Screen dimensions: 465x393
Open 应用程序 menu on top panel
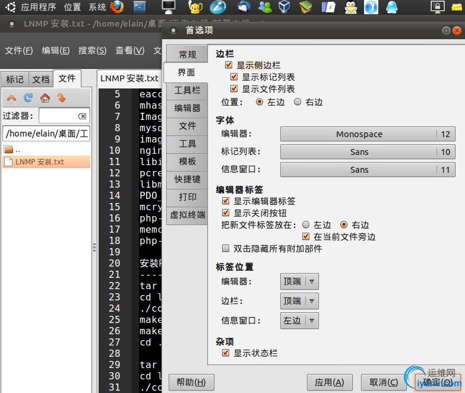pyautogui.click(x=38, y=7)
